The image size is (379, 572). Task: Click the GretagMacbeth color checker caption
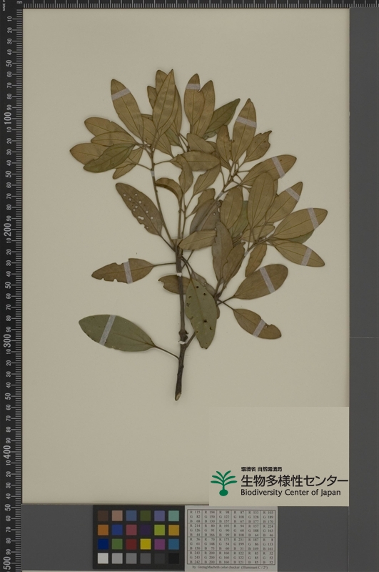click(x=231, y=568)
